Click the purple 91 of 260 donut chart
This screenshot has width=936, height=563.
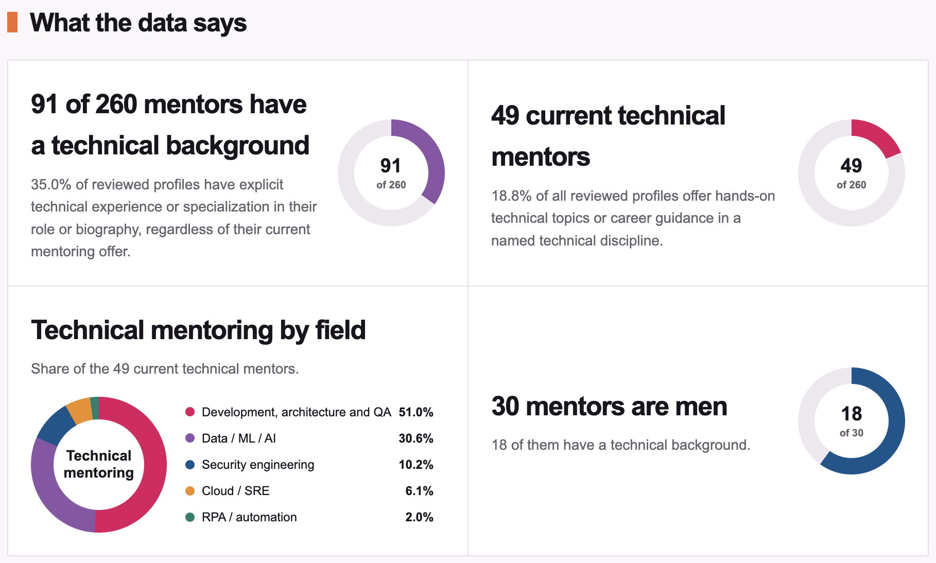point(391,173)
